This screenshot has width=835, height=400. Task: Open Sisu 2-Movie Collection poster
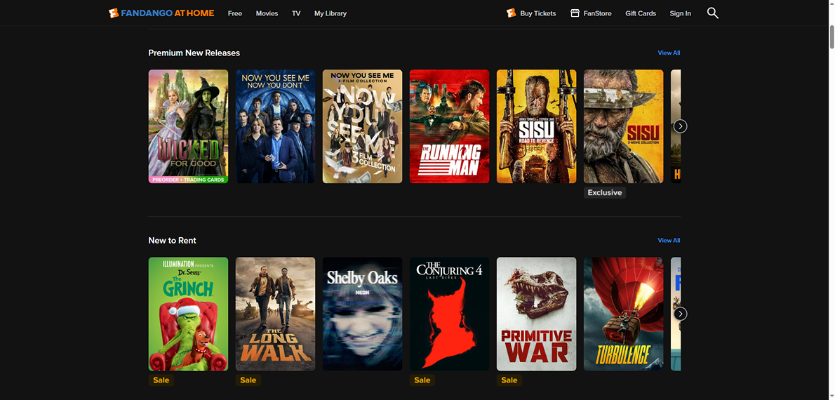[x=624, y=126]
